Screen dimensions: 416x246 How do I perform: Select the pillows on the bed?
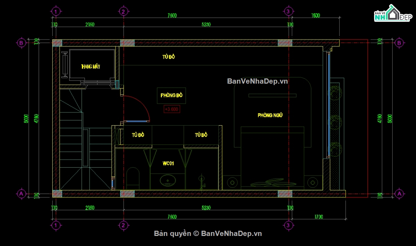273,183
